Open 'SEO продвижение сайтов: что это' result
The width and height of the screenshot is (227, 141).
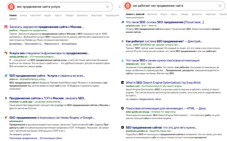click(161, 128)
